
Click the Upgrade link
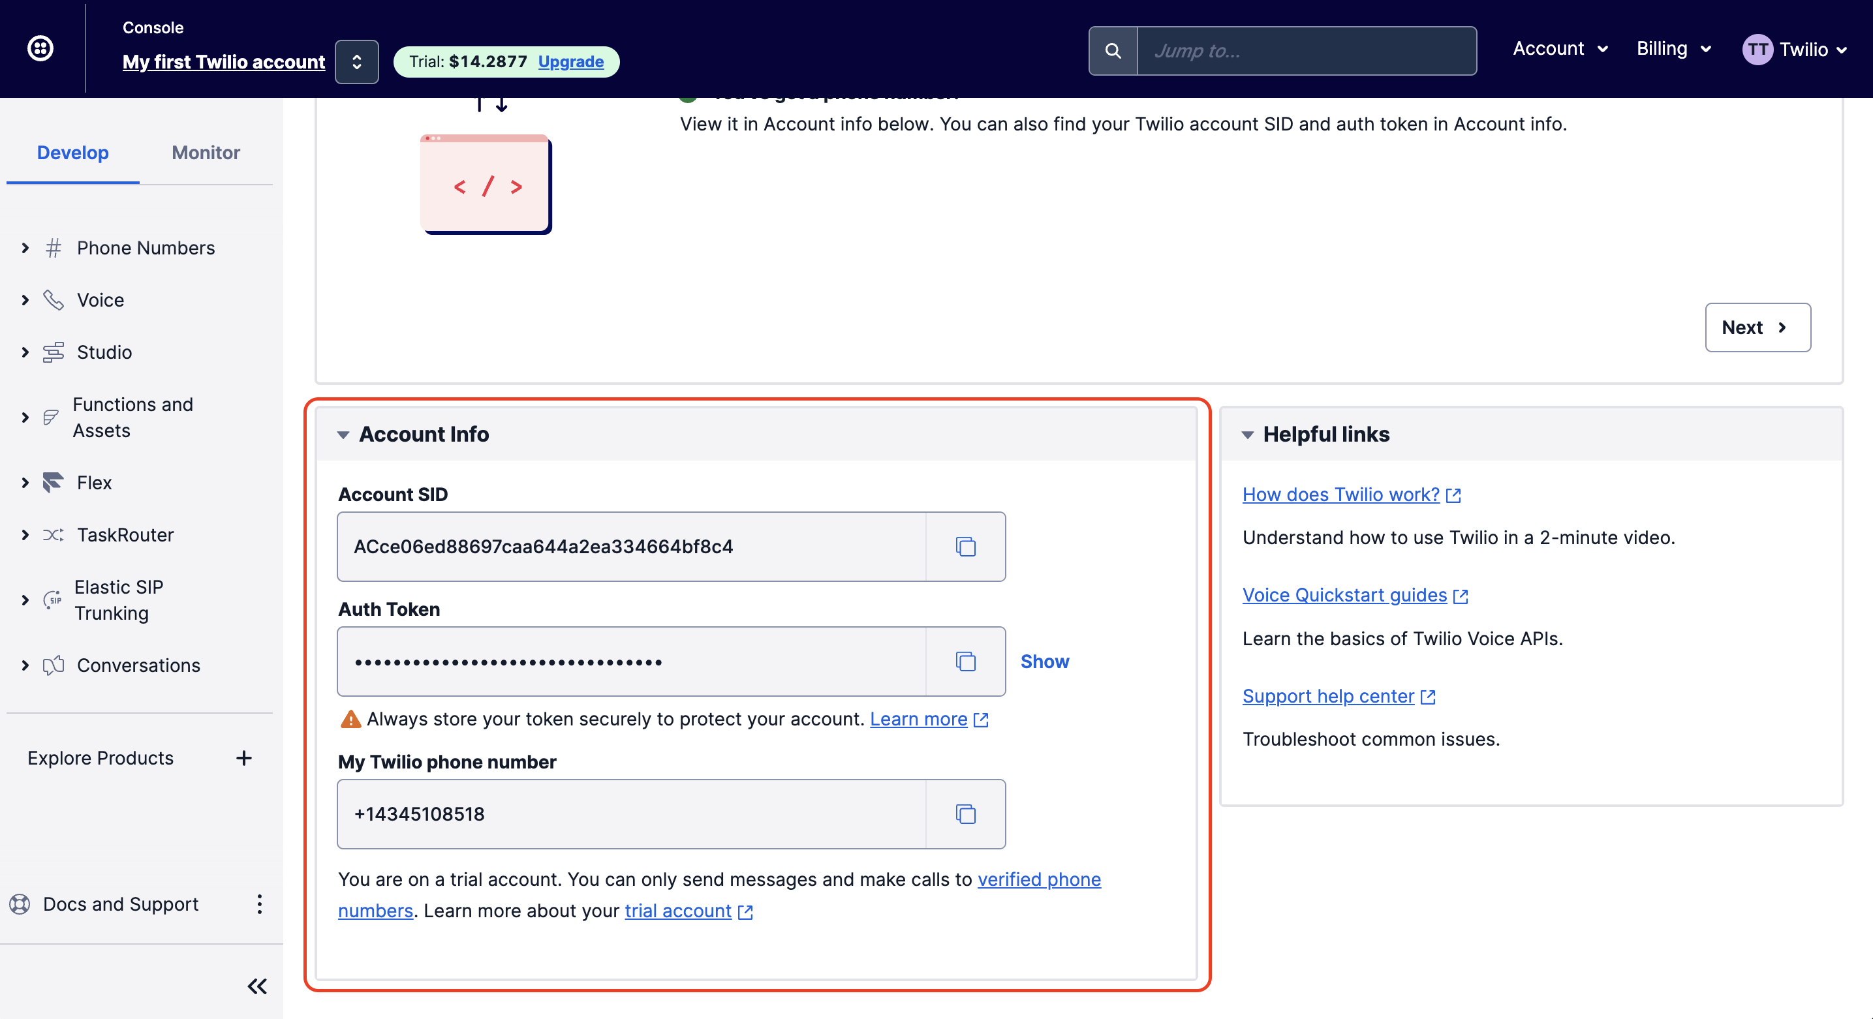click(x=571, y=62)
